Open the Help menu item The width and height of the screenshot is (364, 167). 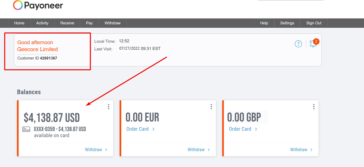click(x=264, y=23)
